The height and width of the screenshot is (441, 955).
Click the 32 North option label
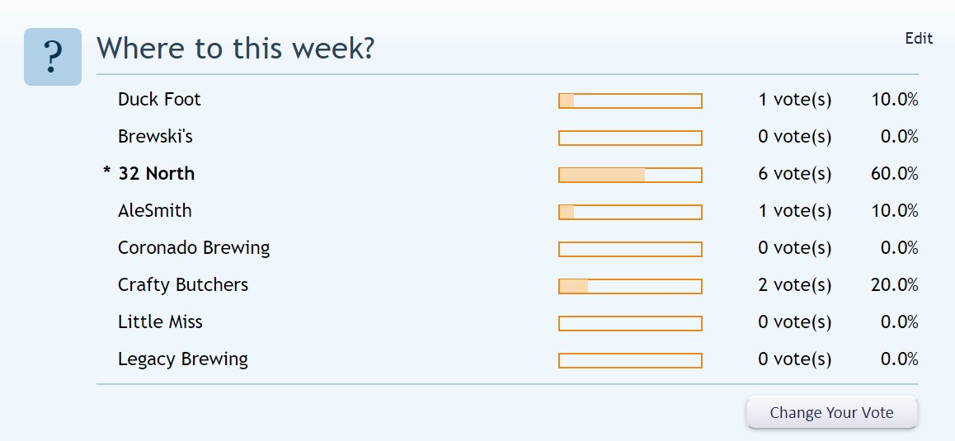click(x=156, y=174)
